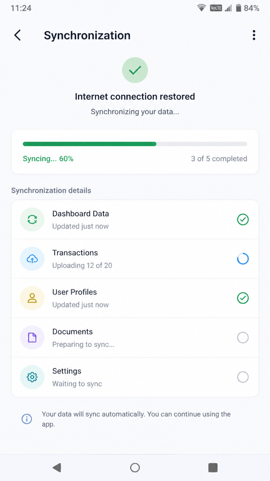Tap the Documents file icon
The width and height of the screenshot is (270, 481).
[x=32, y=337]
